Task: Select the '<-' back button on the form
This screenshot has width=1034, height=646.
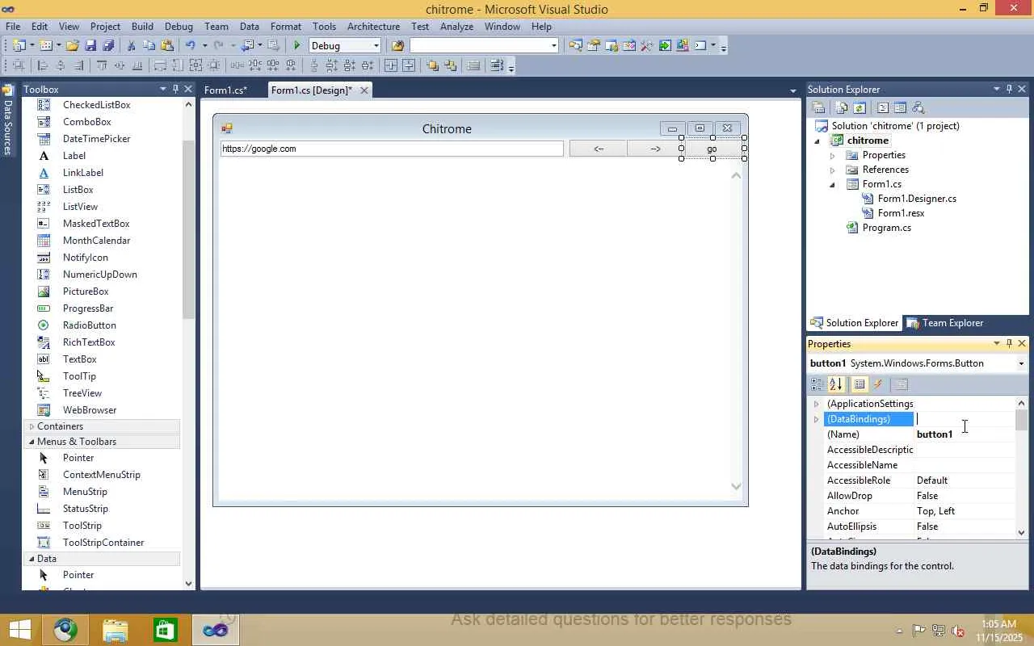Action: click(x=598, y=149)
